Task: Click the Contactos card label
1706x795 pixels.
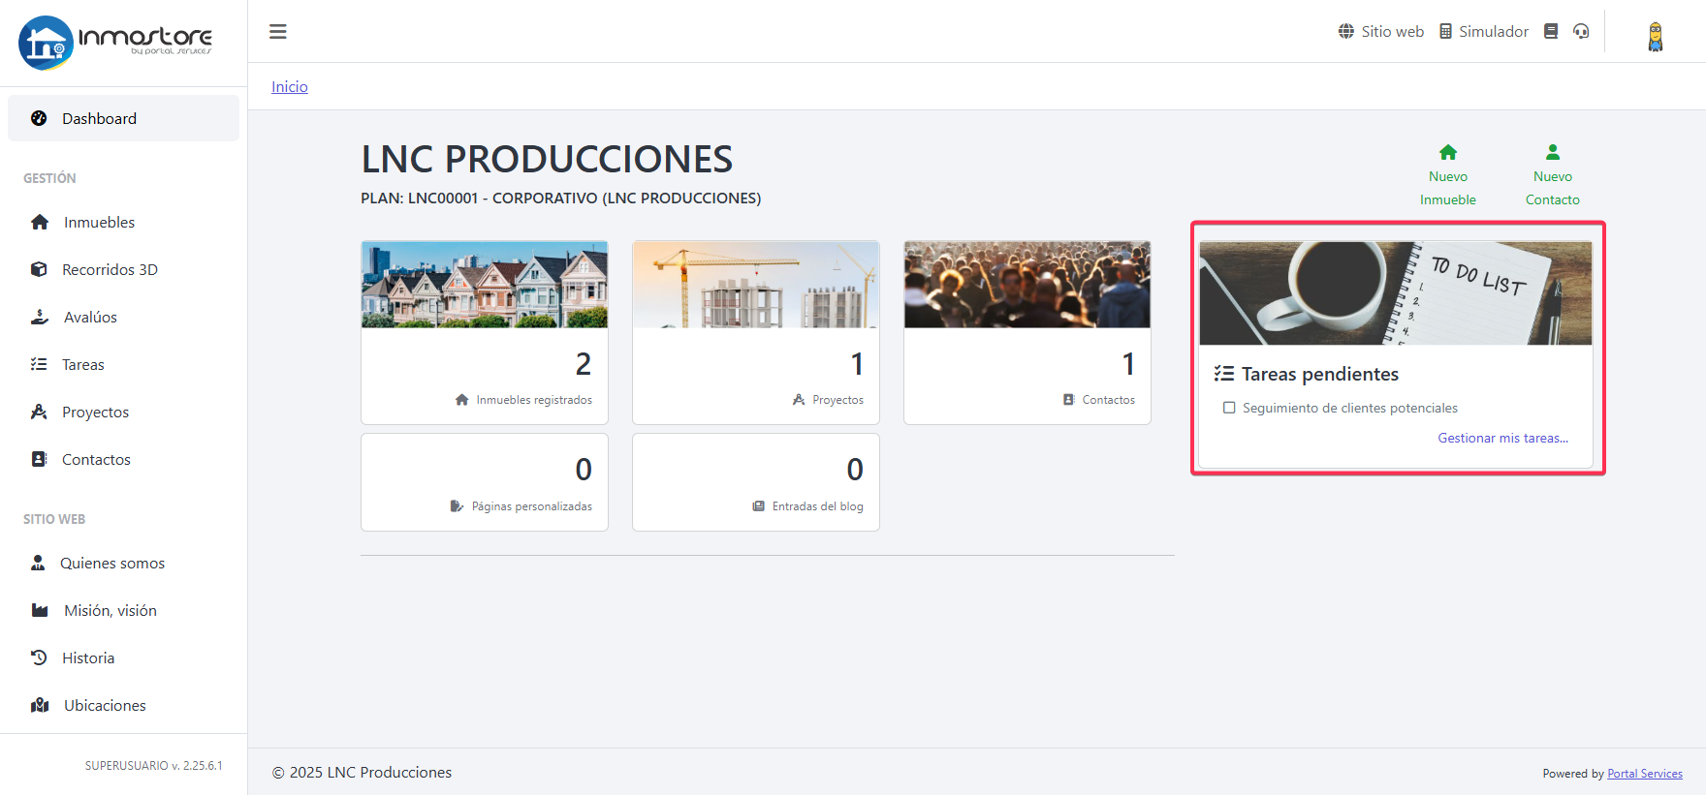Action: click(x=1109, y=400)
